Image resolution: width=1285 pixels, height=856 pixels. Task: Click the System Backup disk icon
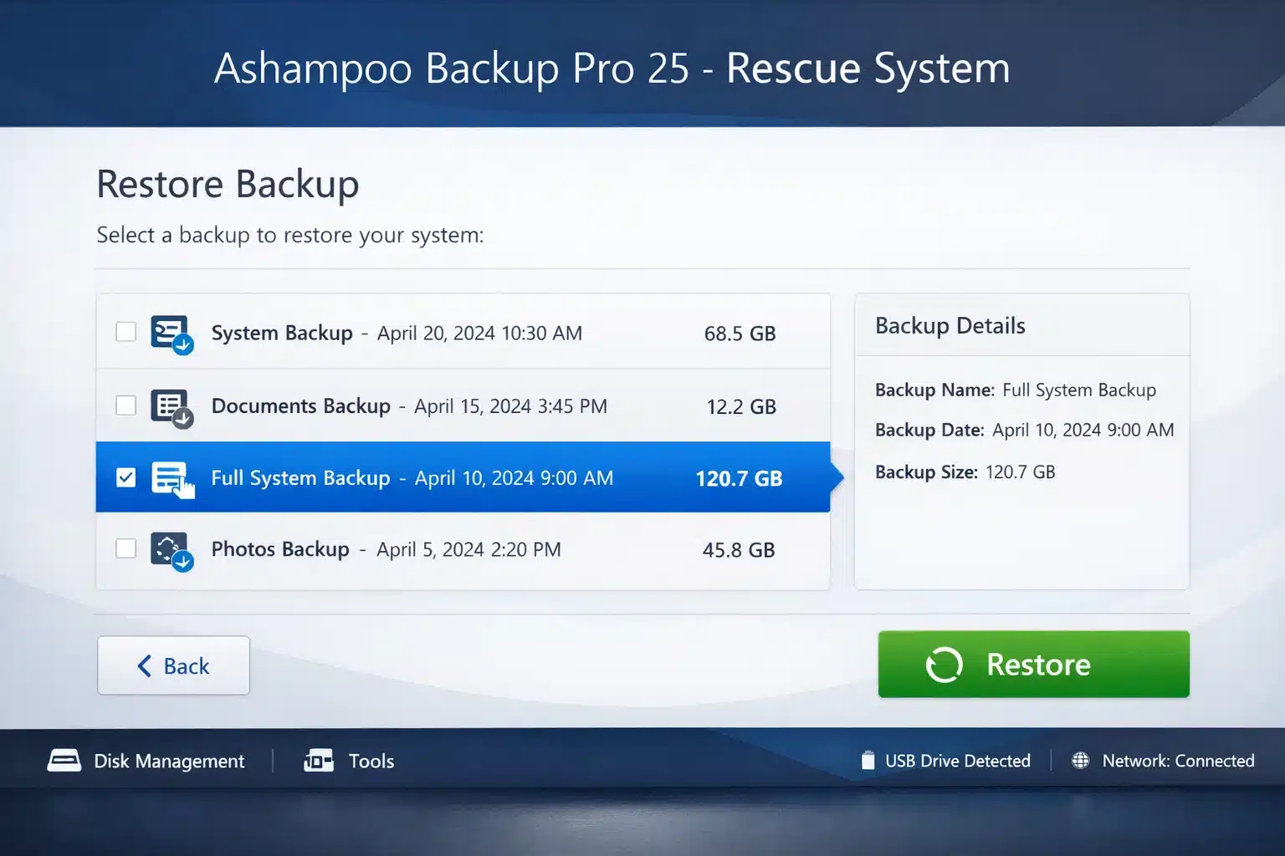(x=170, y=332)
